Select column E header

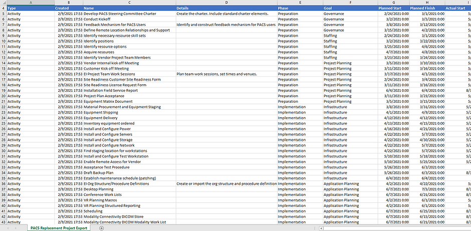[300, 3]
